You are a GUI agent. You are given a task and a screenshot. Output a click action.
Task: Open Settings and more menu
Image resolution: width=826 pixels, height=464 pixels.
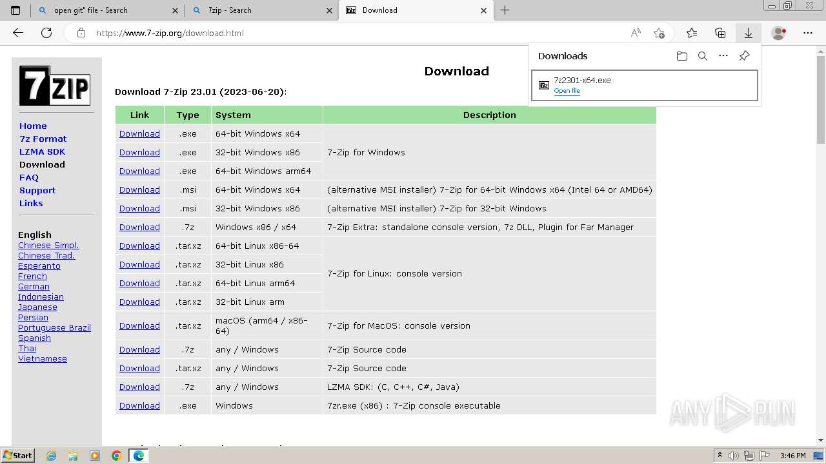click(808, 33)
